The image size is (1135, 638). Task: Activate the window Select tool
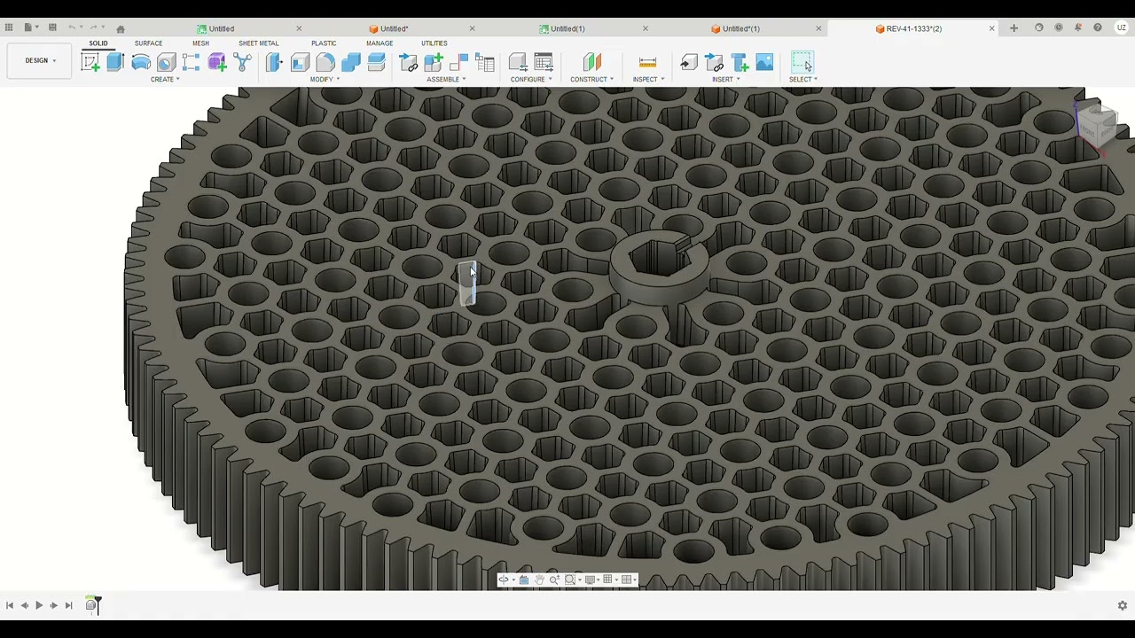click(802, 62)
